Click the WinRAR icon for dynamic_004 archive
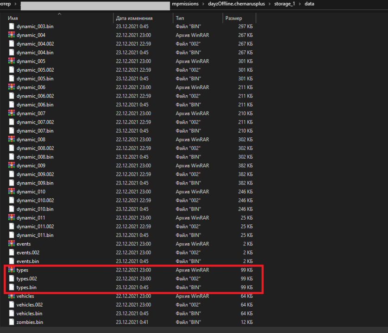This screenshot has height=333, width=388. pyautogui.click(x=12, y=35)
